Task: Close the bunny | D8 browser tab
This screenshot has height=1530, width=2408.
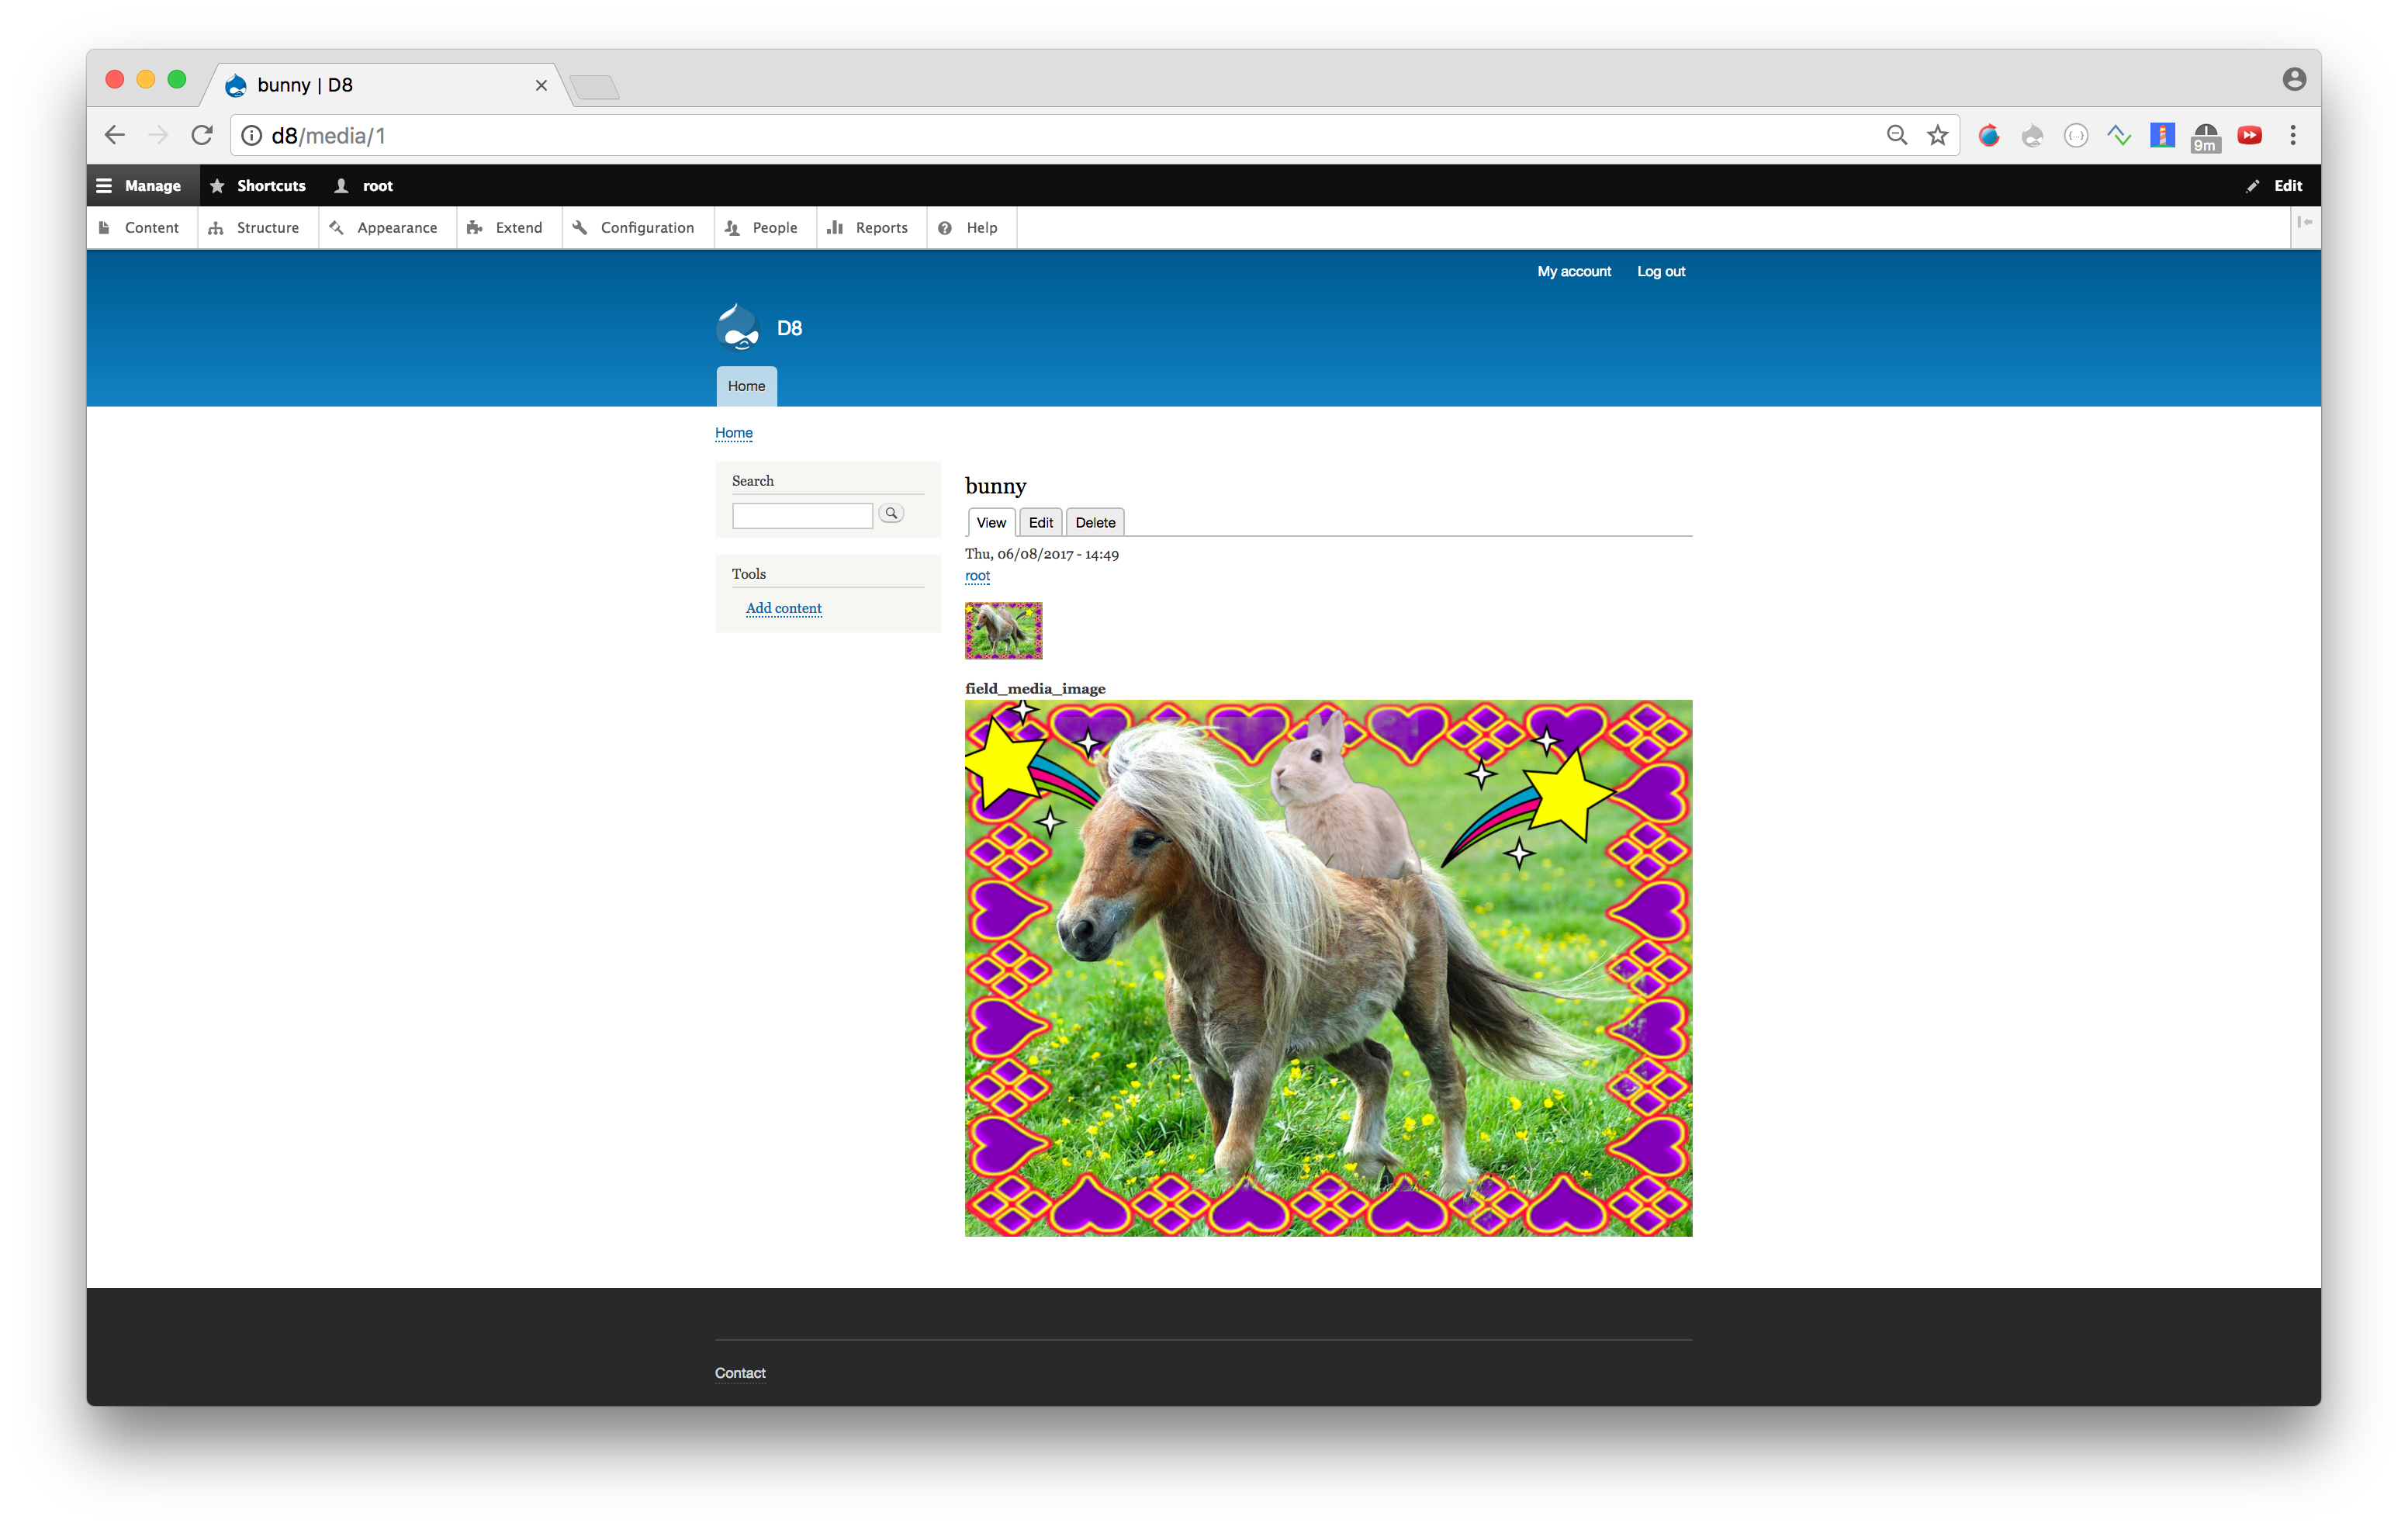Action: 541,85
